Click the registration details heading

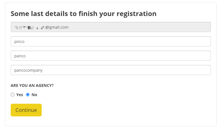tap(83, 13)
